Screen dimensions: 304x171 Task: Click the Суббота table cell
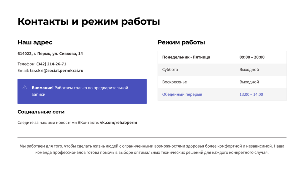pos(196,69)
